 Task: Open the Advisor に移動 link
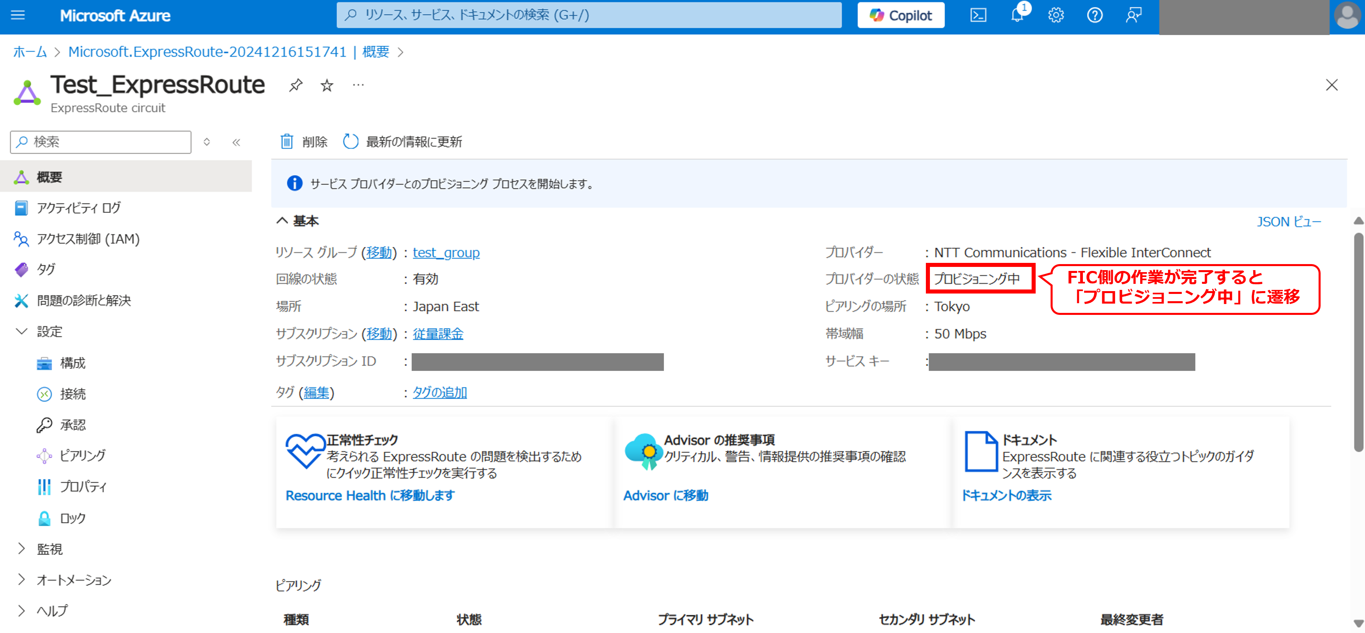(666, 496)
